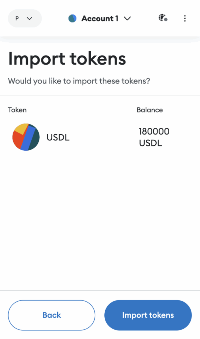The image size is (200, 339).
Task: Open the three-dot account options menu
Action: point(185,19)
